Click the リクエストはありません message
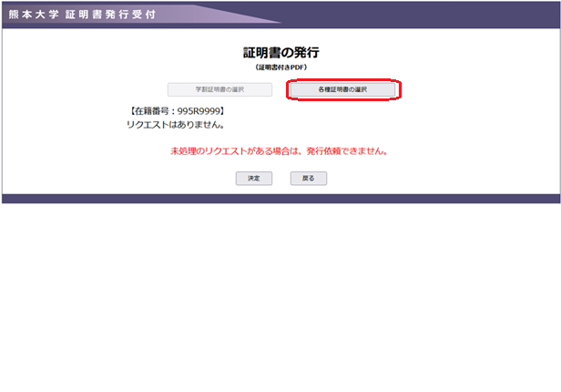 (x=176, y=124)
